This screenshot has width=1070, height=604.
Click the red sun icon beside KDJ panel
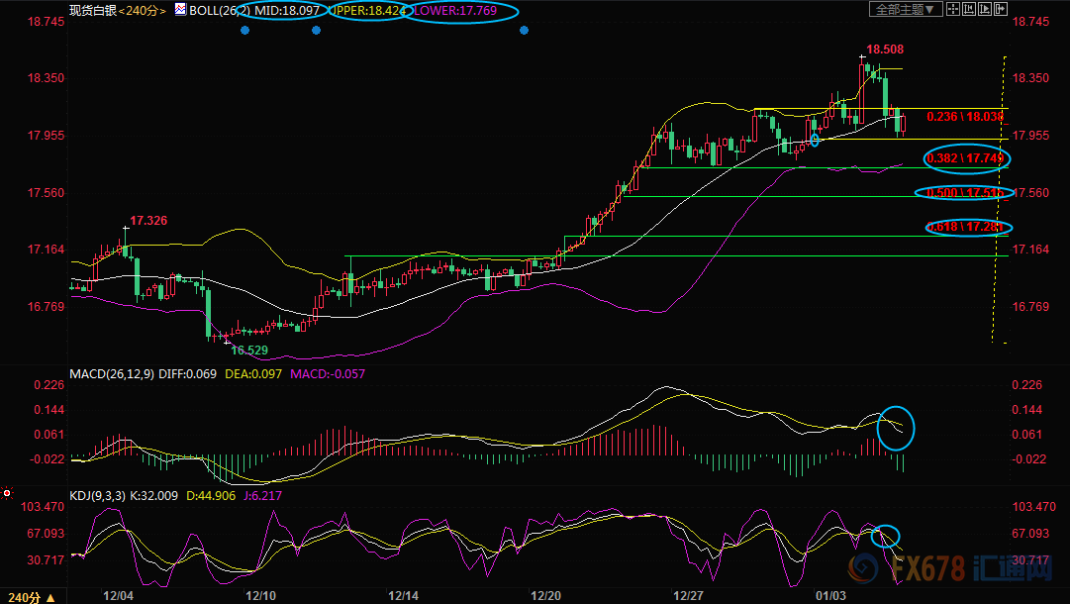7,492
